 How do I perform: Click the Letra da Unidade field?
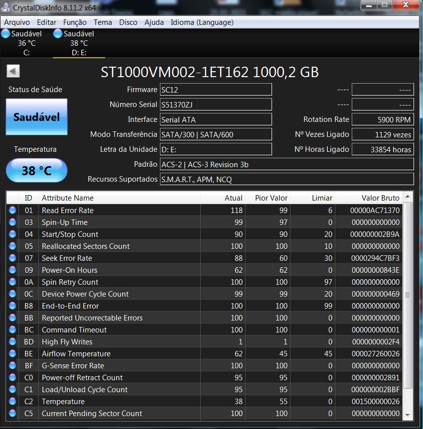(x=216, y=149)
